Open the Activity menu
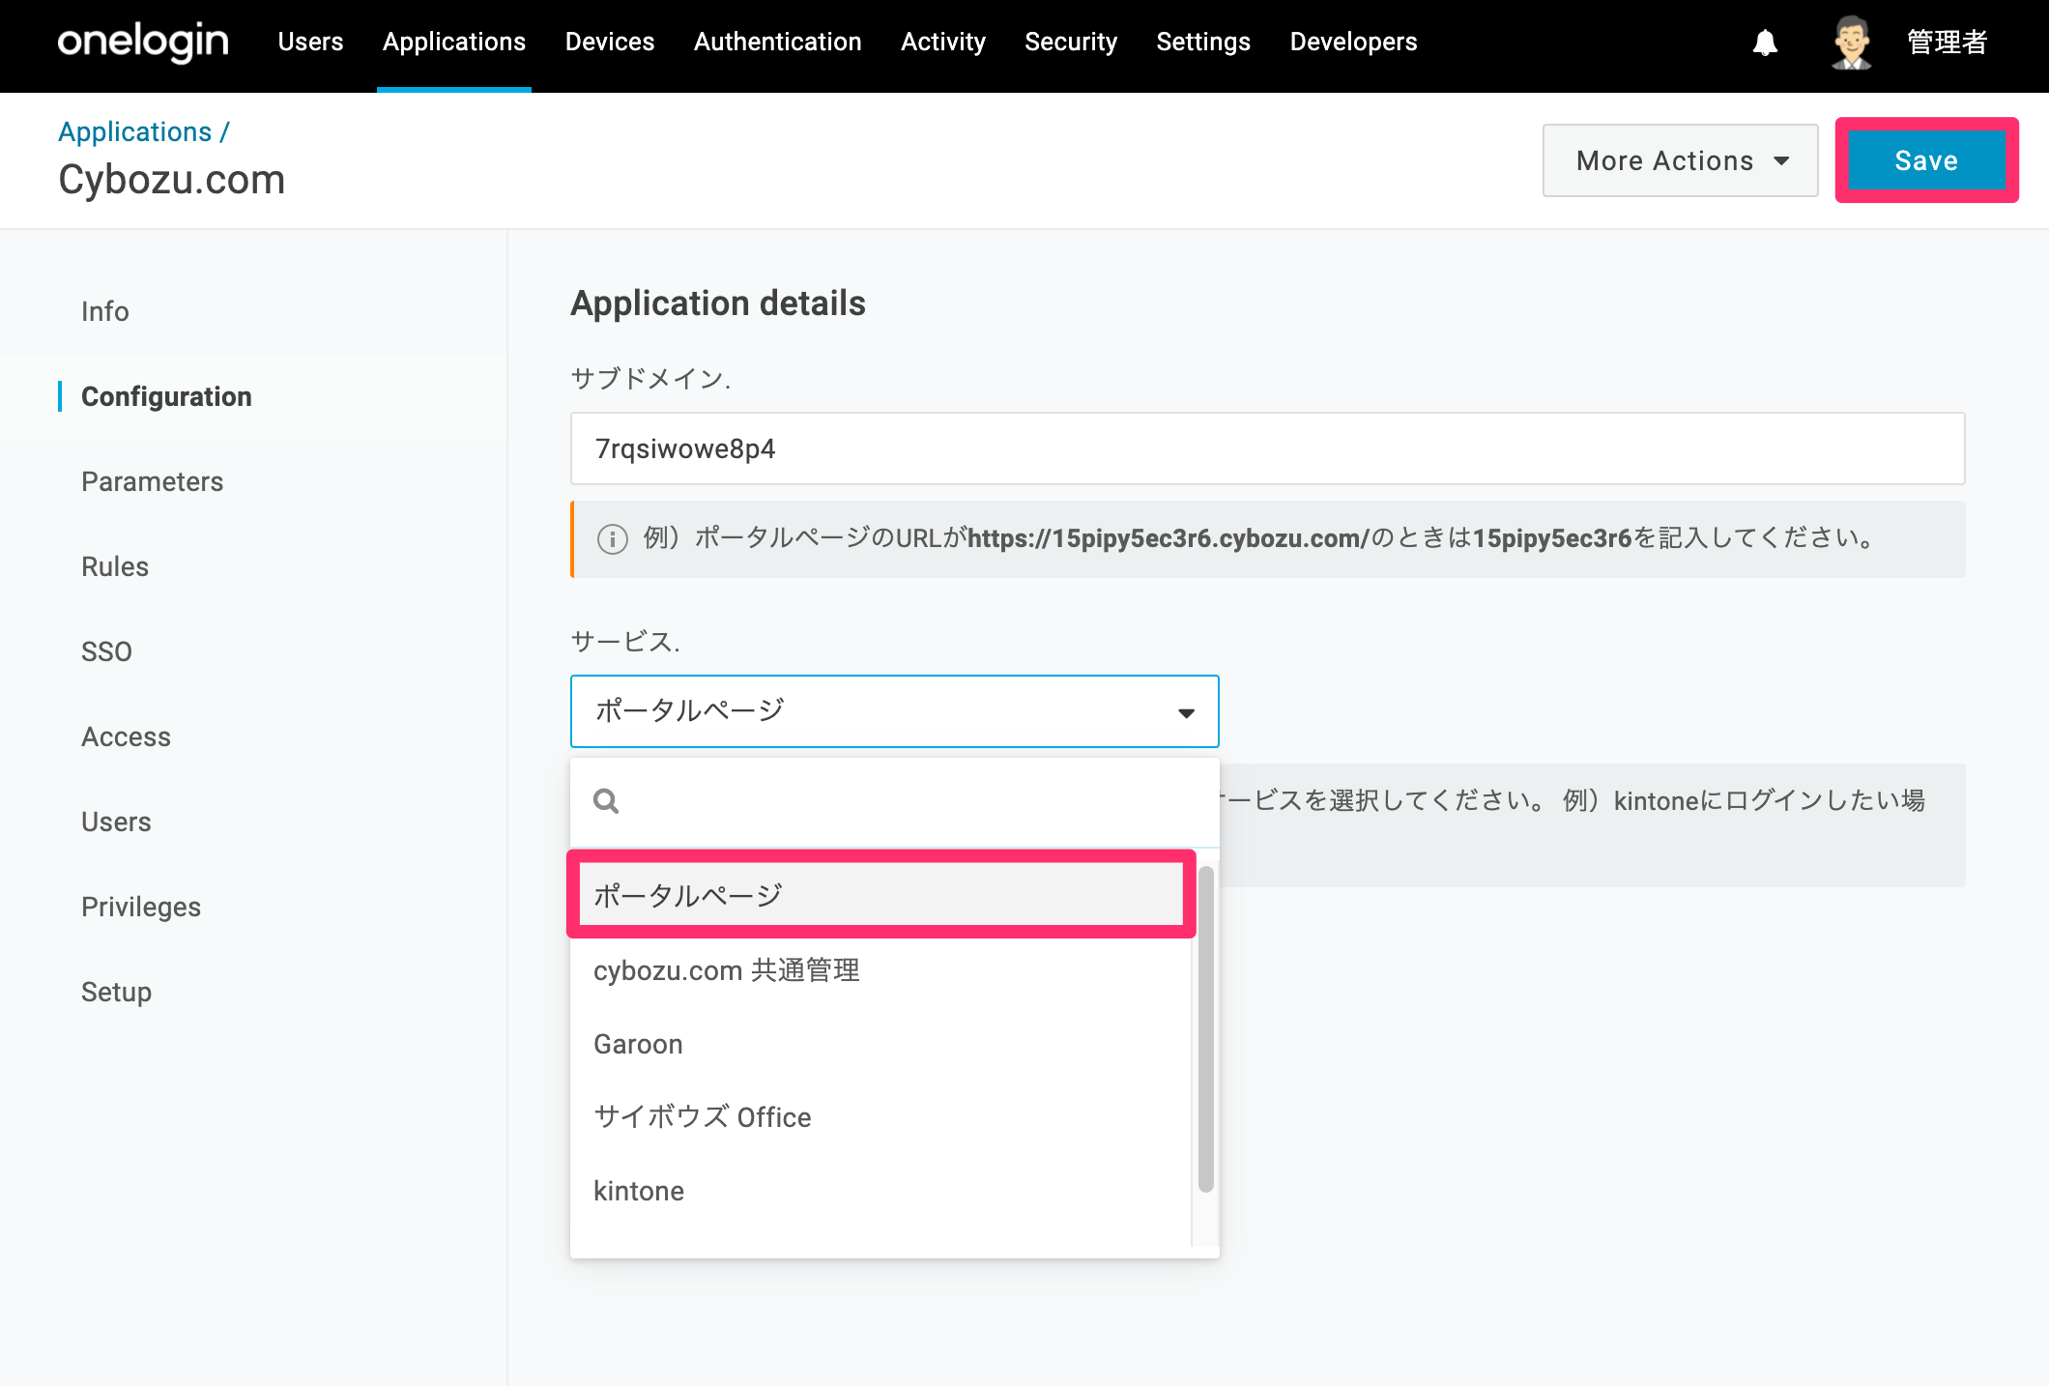 pos(943,42)
